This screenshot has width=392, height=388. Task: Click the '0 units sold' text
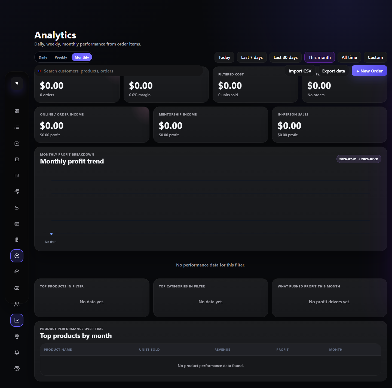point(228,95)
